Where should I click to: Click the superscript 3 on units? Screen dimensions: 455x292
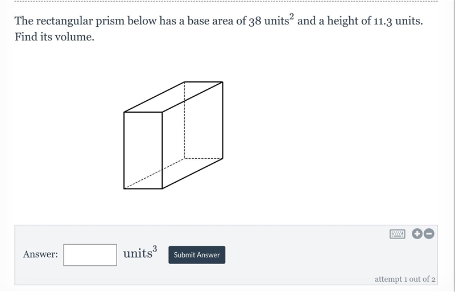point(155,249)
